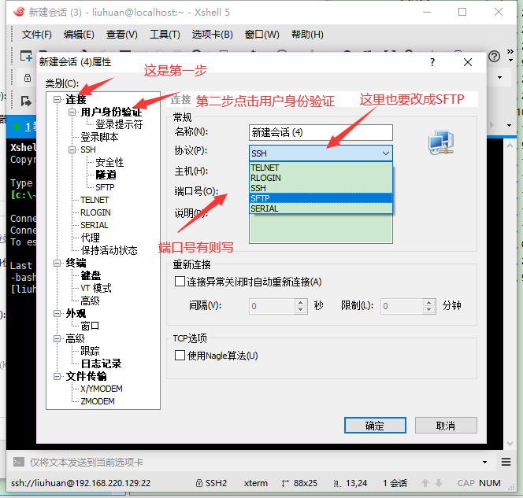This screenshot has height=498, width=523.
Task: Select 登录提示符 tree item
Action: [x=119, y=124]
